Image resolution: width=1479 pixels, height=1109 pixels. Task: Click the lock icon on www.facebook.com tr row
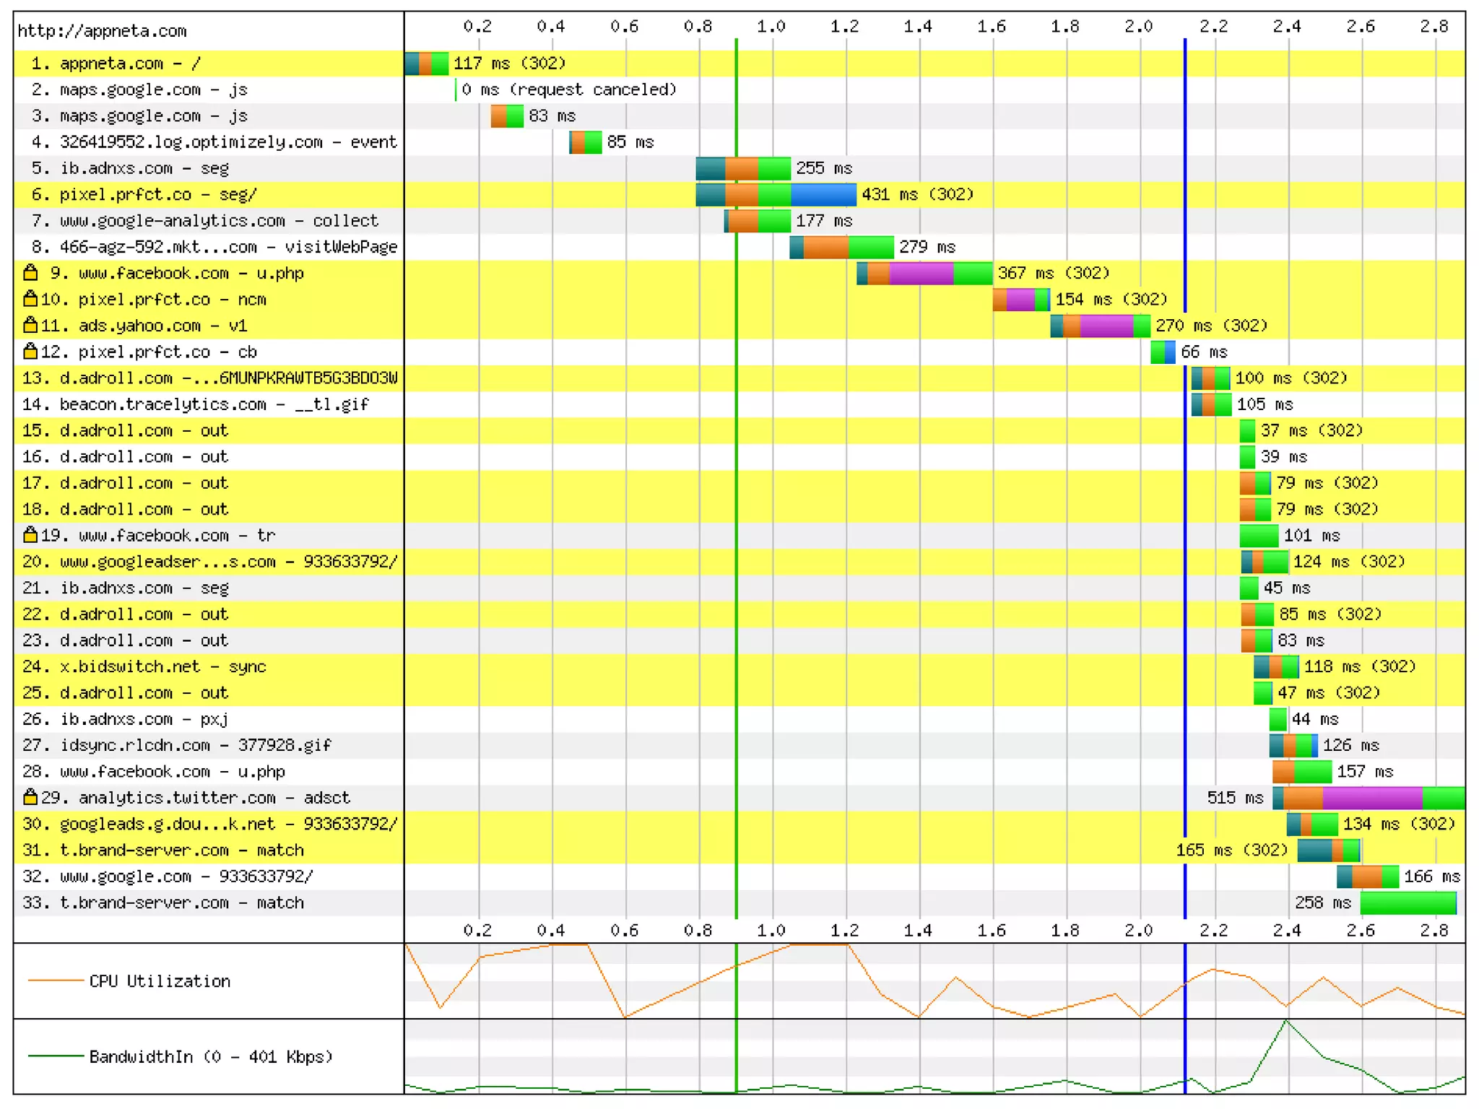[x=30, y=535]
